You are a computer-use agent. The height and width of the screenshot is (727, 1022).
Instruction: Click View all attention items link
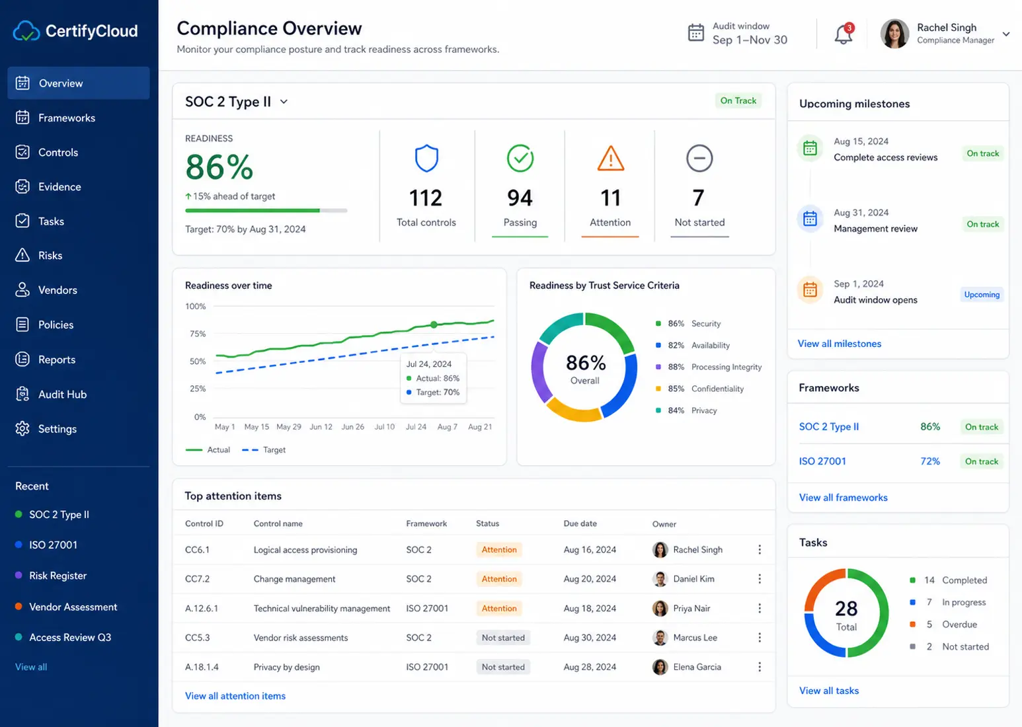click(x=235, y=696)
